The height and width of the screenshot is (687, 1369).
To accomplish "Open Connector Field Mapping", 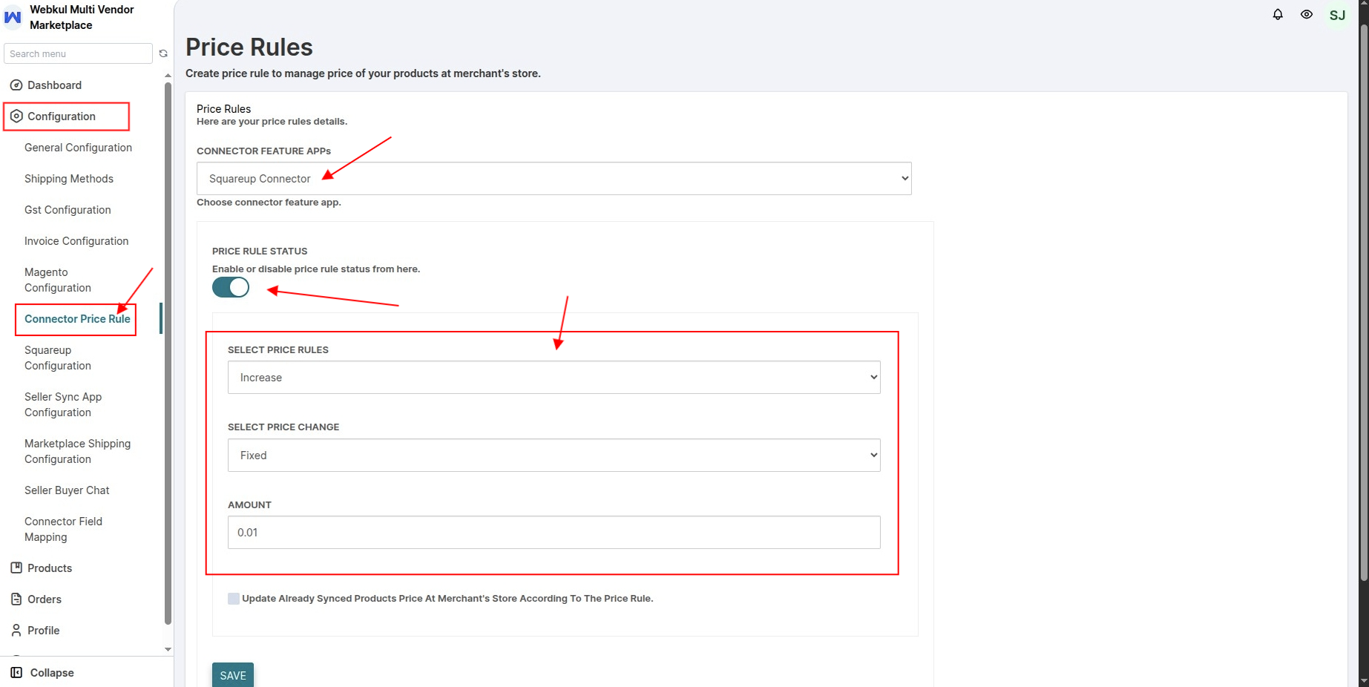I will click(63, 530).
